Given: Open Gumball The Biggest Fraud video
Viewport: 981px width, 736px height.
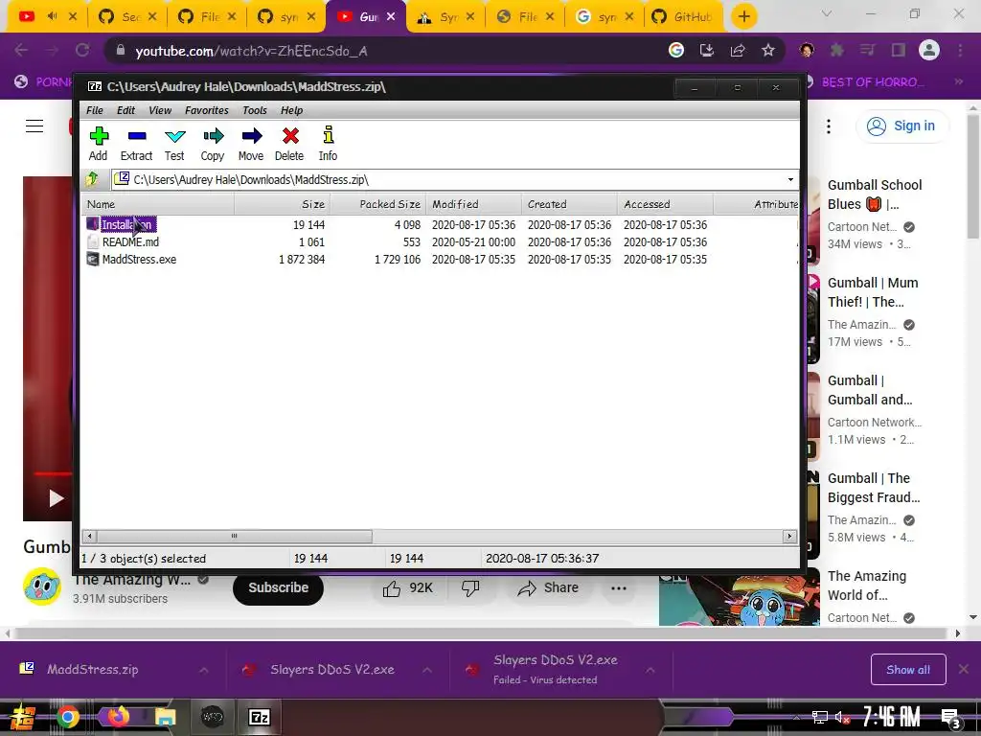Looking at the screenshot, I should [x=874, y=488].
